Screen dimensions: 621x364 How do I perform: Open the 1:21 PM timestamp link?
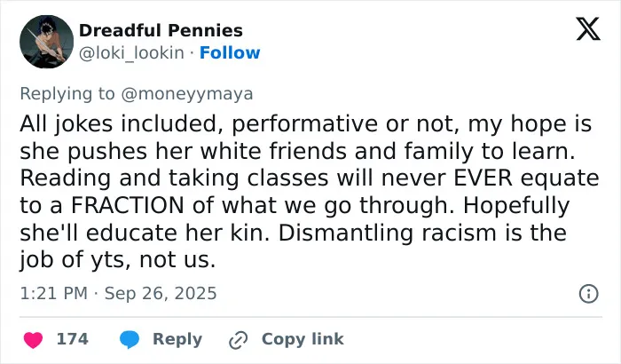click(x=54, y=294)
